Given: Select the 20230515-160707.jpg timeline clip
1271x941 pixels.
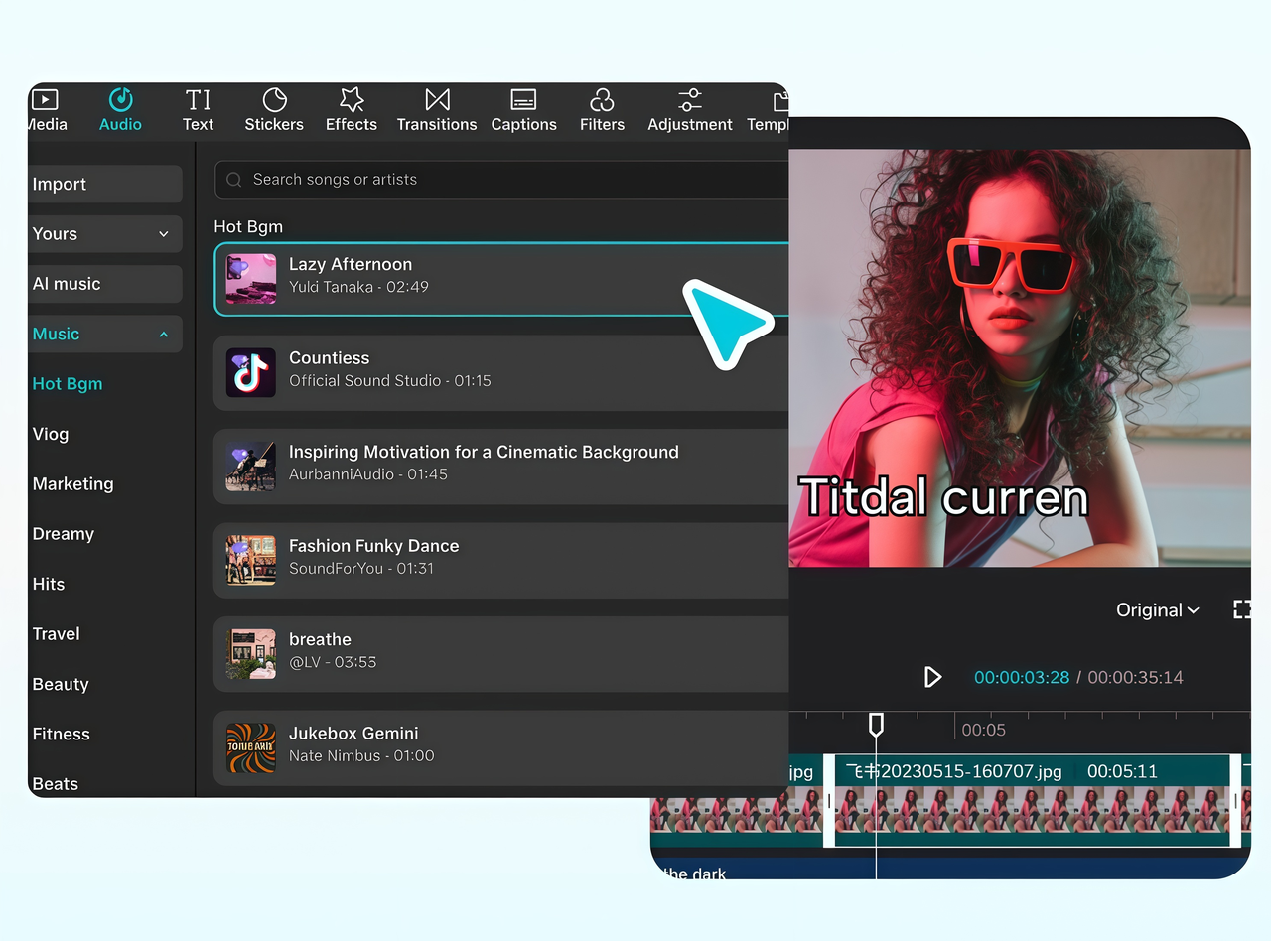Looking at the screenshot, I should [x=1033, y=800].
